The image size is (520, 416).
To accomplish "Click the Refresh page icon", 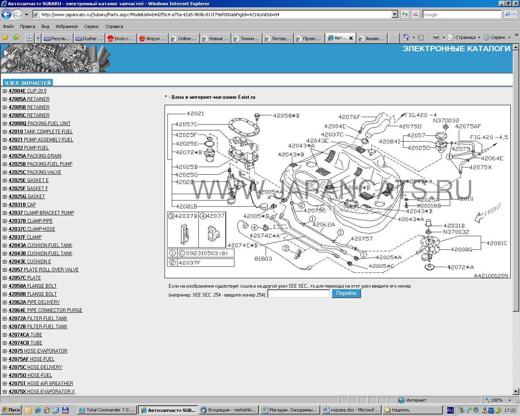I will (x=405, y=14).
